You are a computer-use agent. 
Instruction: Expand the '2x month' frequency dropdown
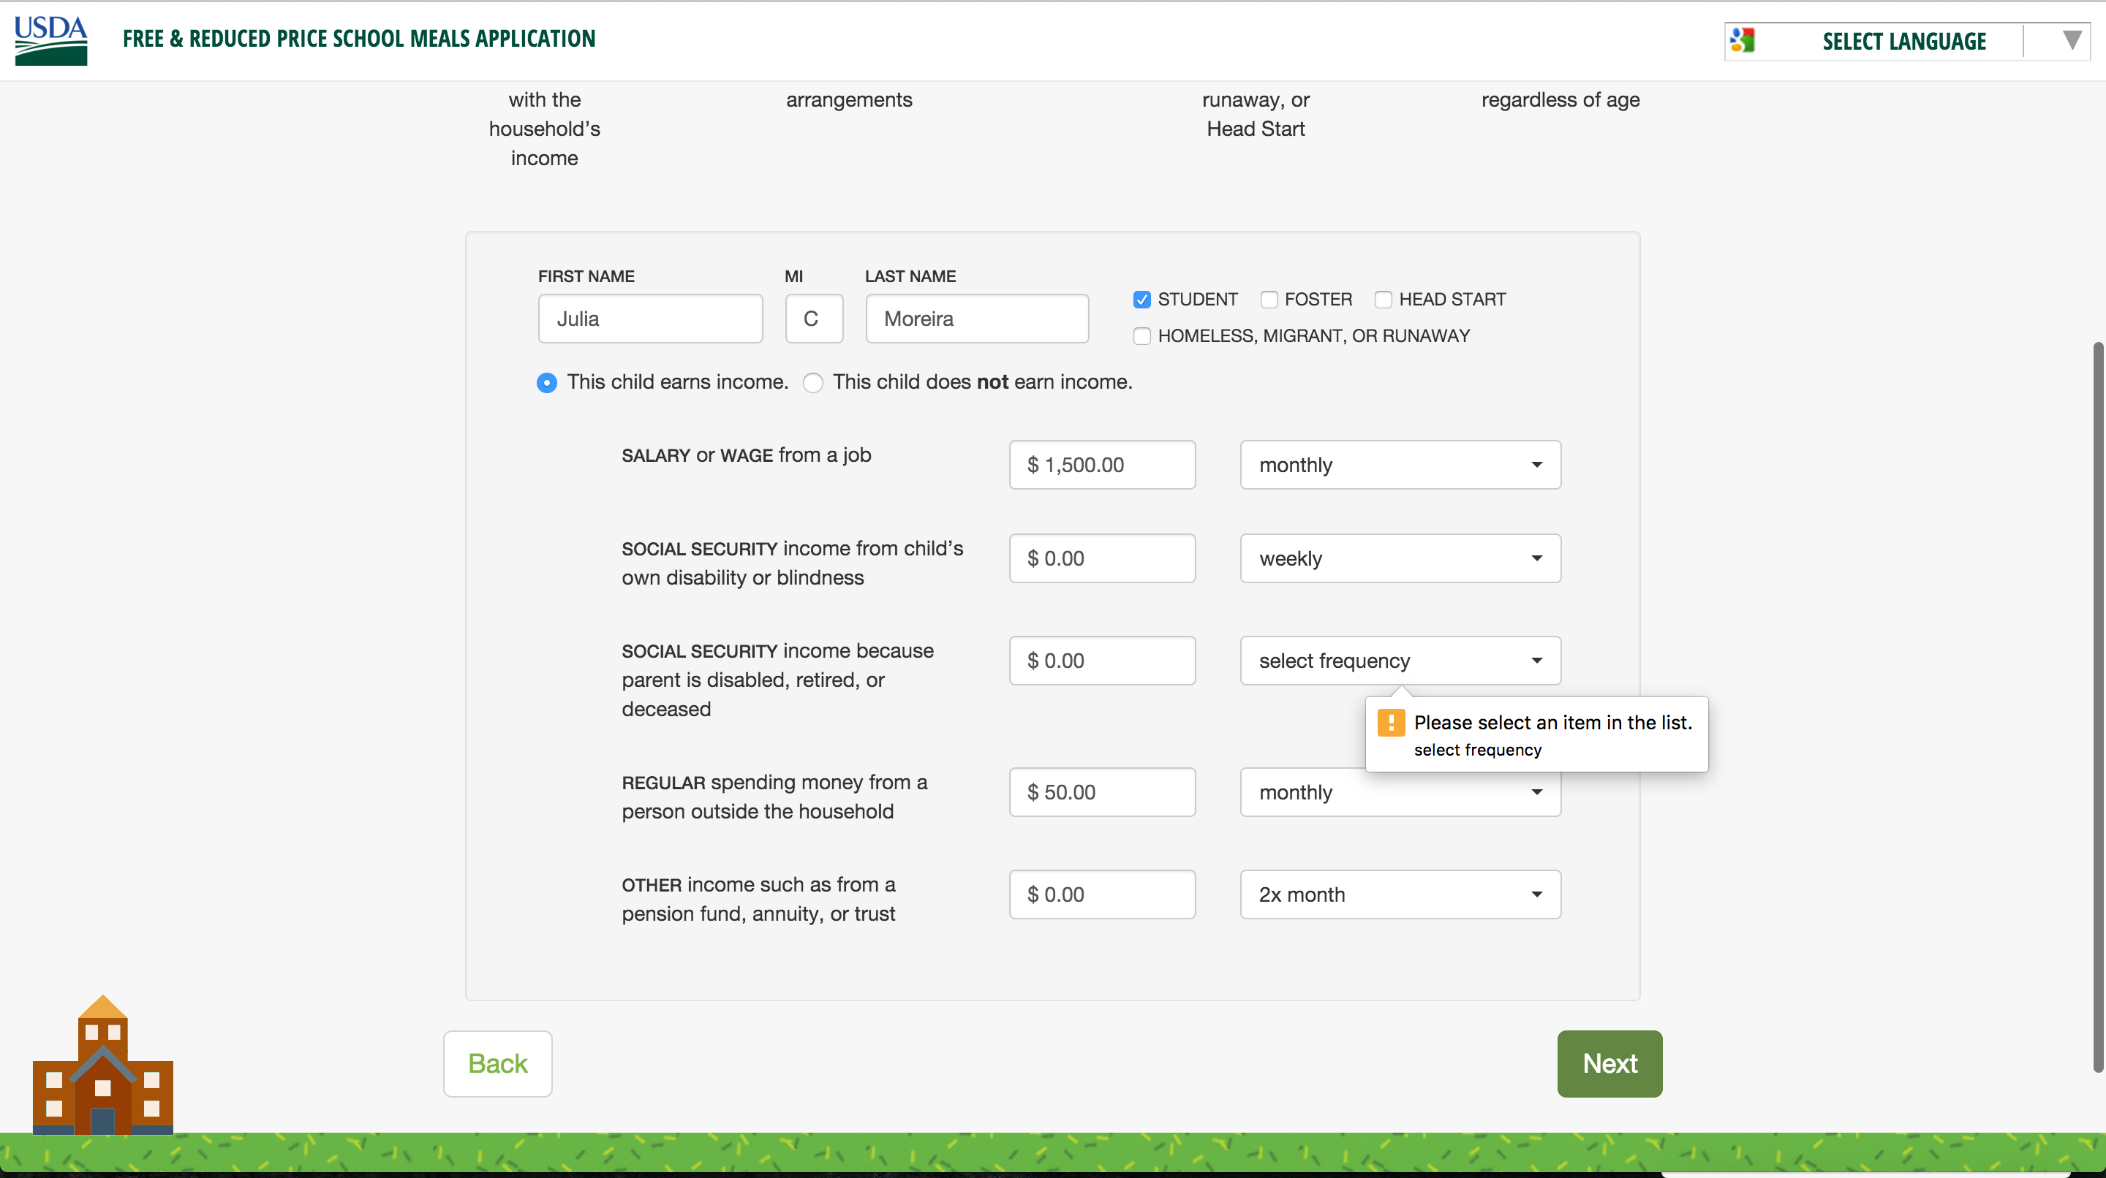(x=1400, y=894)
